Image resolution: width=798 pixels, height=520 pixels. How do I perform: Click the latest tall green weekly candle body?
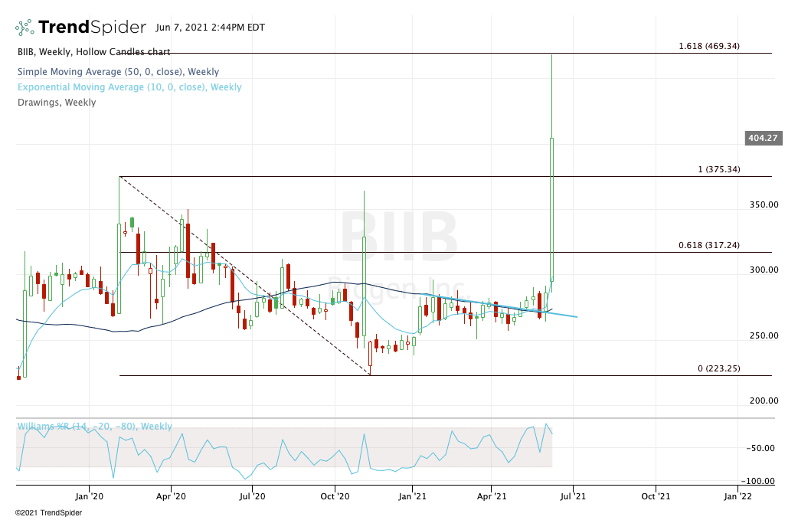[x=551, y=209]
